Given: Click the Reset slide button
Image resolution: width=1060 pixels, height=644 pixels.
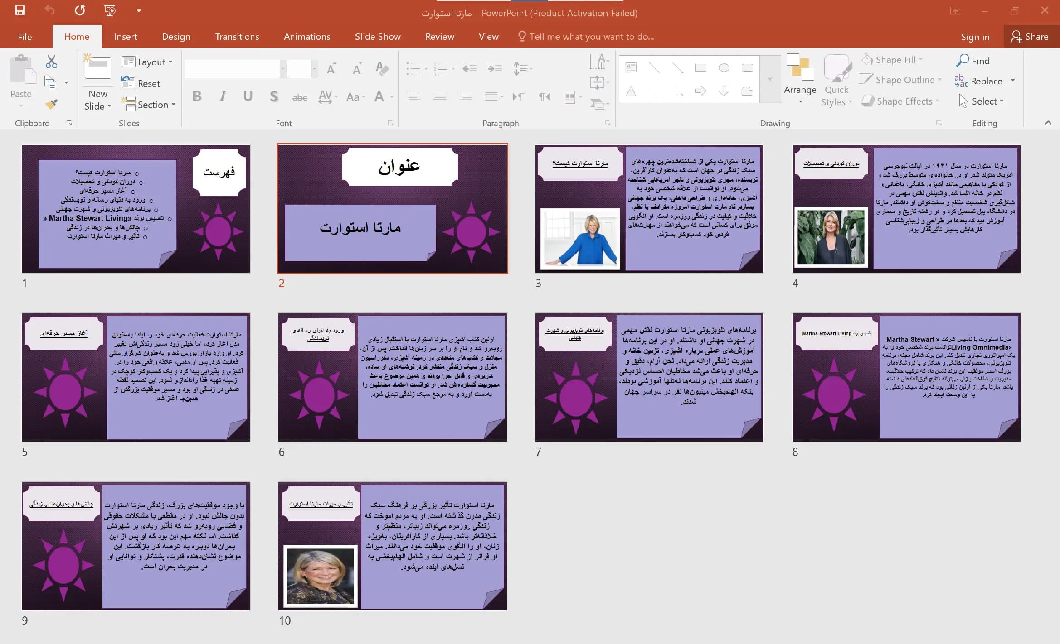Looking at the screenshot, I should [x=141, y=83].
